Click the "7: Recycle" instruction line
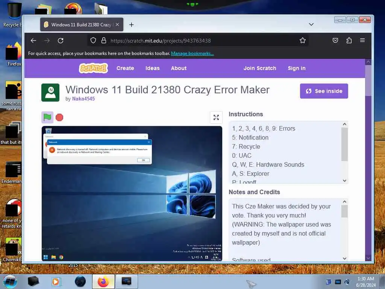This screenshot has width=385, height=289. click(x=246, y=146)
